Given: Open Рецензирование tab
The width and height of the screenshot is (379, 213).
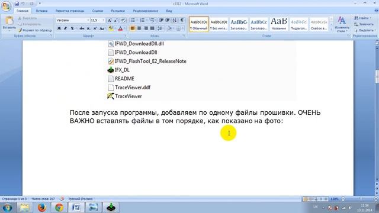Looking at the screenshot, I should pos(145,11).
